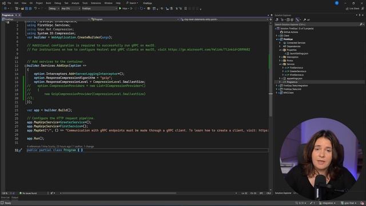The image size is (366, 206).
Task: Click Solution Explorer home view icon
Action: [277, 20]
